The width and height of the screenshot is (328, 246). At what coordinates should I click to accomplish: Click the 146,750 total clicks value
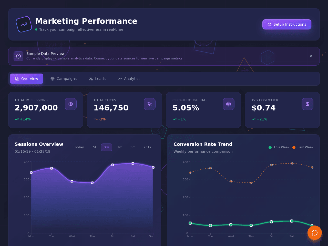coord(111,108)
